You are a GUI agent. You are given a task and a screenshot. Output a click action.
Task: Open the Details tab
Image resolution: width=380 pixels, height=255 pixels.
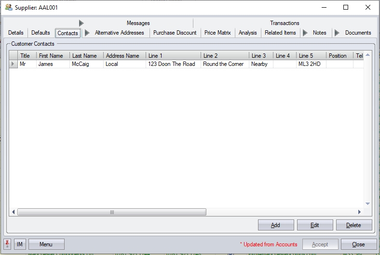[x=16, y=33]
